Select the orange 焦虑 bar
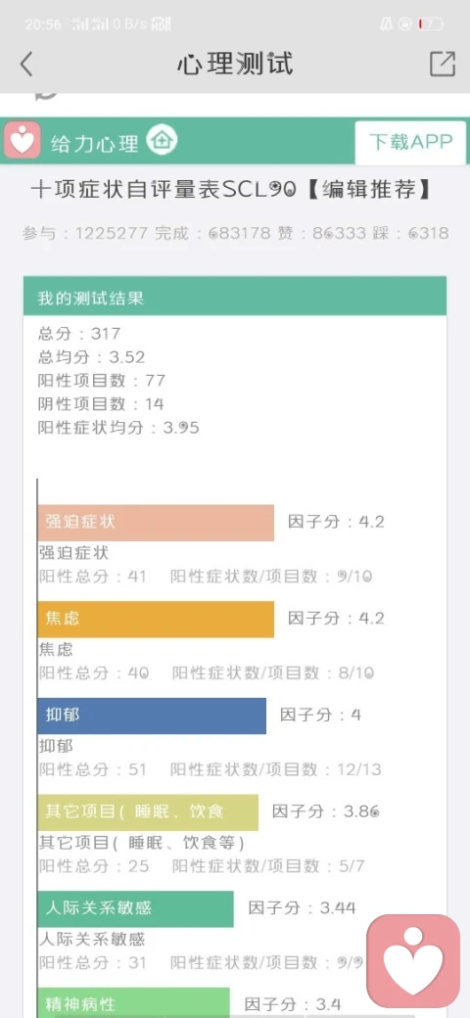 click(156, 620)
